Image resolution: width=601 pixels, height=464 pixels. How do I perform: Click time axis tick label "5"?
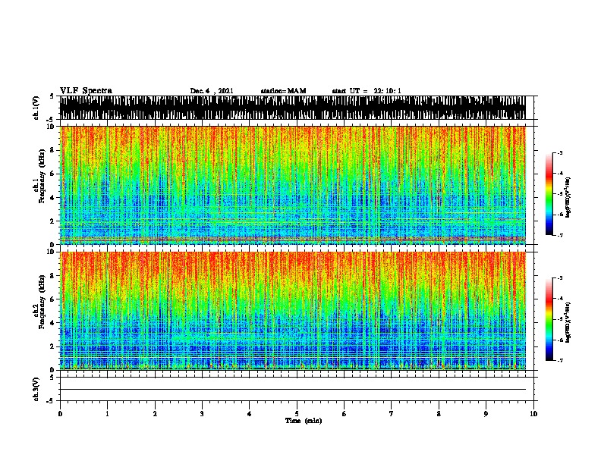[x=297, y=414]
